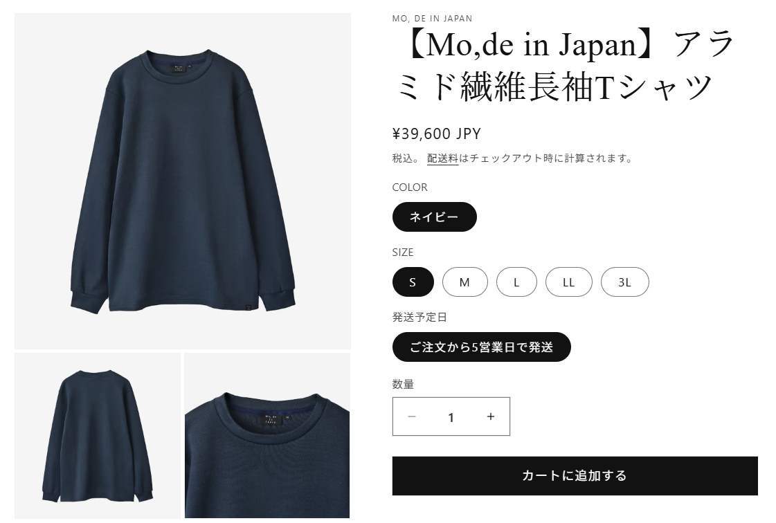Decrease quantity with the minus icon
Screen dimensions: 776x523
[x=412, y=416]
